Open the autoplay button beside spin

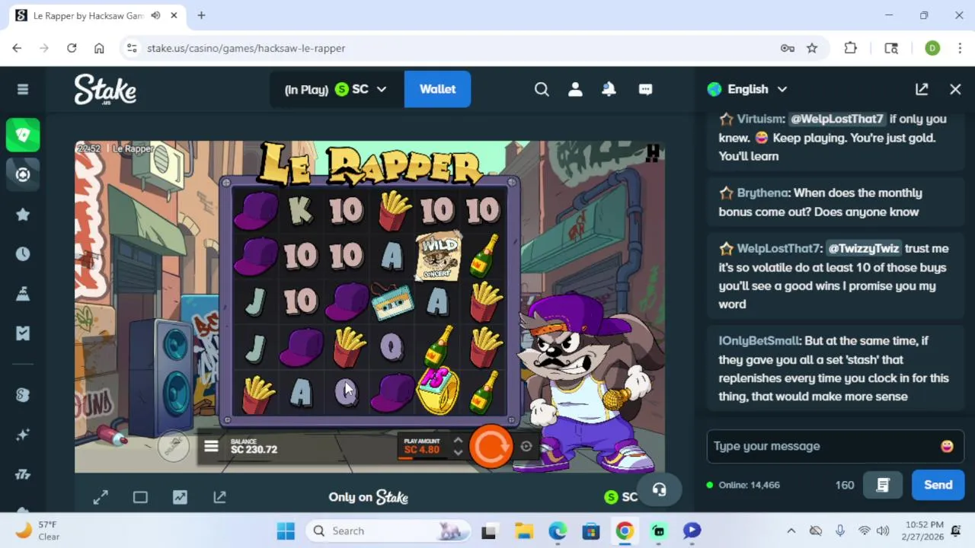(526, 446)
